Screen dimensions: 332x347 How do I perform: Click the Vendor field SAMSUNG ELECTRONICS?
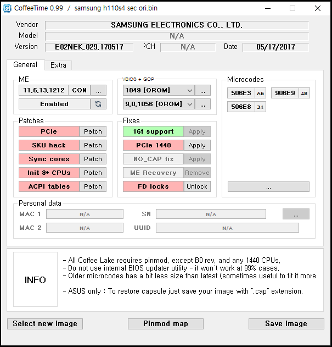coord(177,25)
